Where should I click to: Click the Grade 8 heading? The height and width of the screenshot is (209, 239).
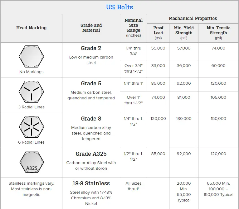91,118
